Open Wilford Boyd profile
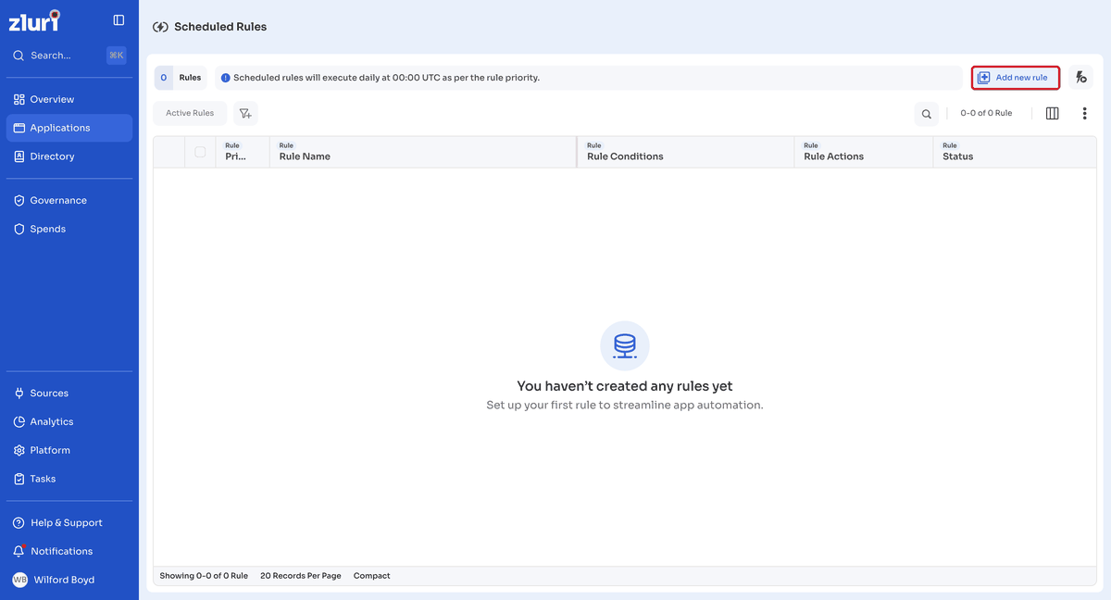This screenshot has width=1111, height=600. [x=69, y=580]
